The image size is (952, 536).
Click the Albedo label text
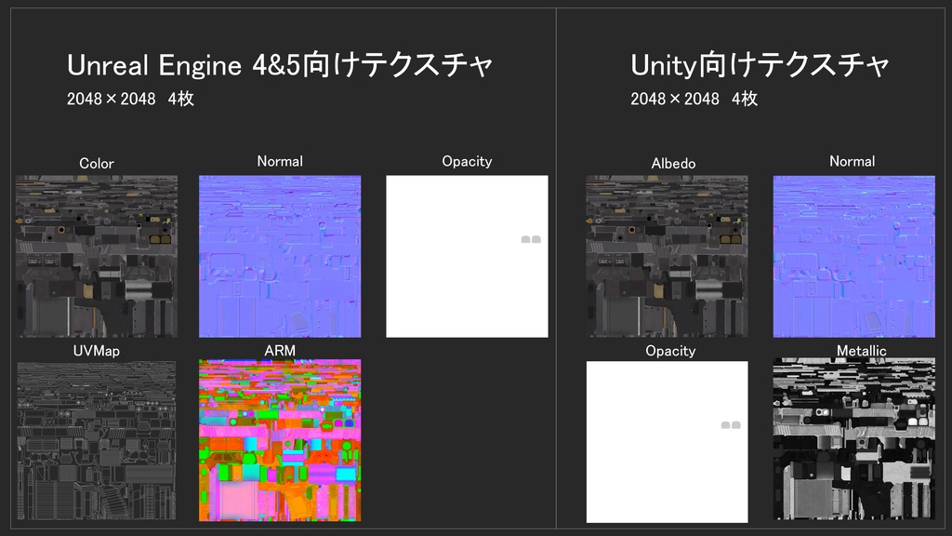[673, 164]
